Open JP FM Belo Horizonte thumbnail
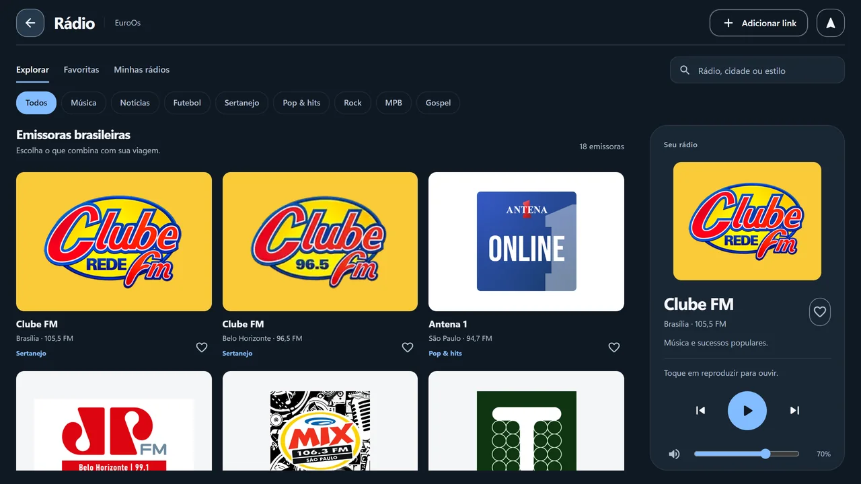This screenshot has height=484, width=861. point(114,421)
